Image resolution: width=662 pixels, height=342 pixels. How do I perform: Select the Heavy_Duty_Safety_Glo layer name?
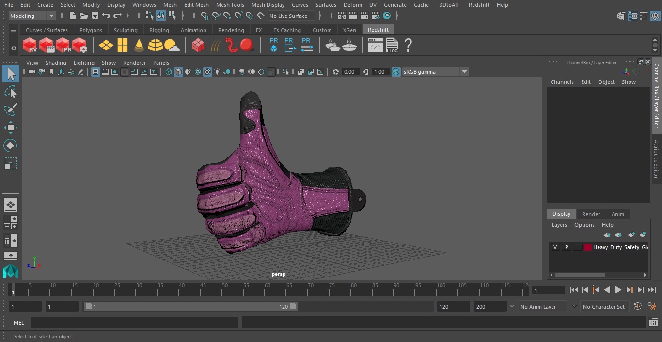coord(620,247)
